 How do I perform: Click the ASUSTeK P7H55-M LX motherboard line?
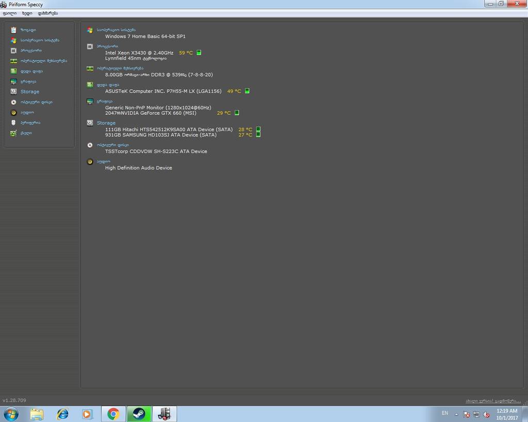point(163,91)
